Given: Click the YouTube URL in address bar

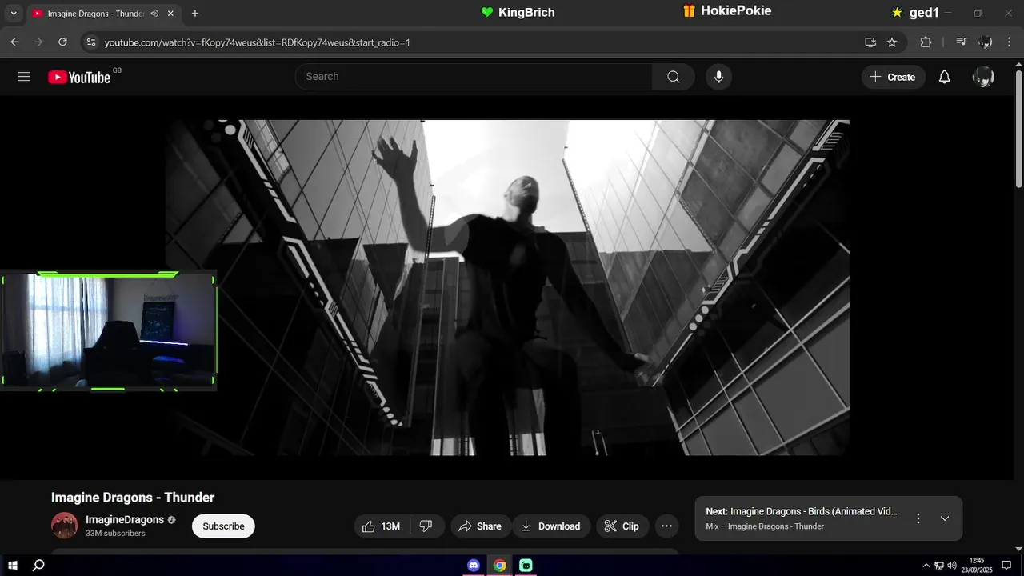Looking at the screenshot, I should [x=258, y=42].
